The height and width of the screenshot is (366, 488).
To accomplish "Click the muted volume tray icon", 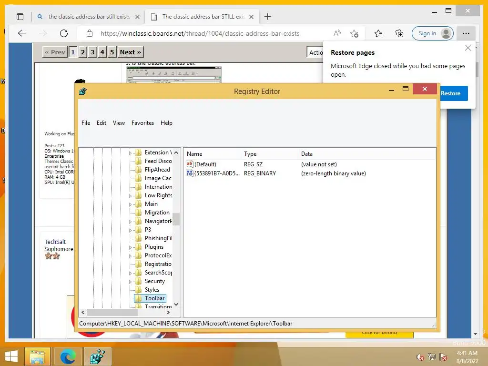I will coord(420,356).
